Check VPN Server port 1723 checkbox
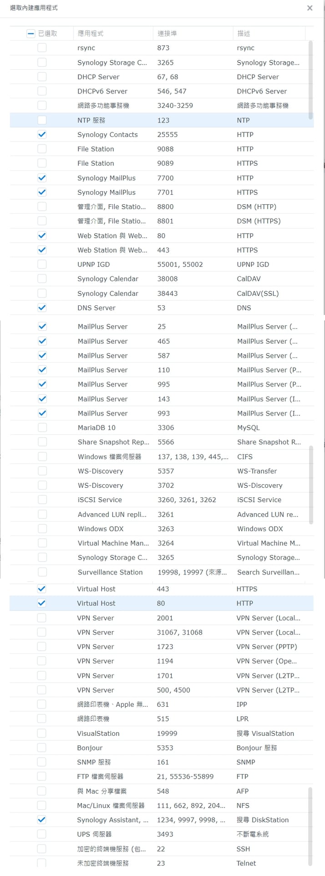The image size is (325, 876). tap(41, 647)
